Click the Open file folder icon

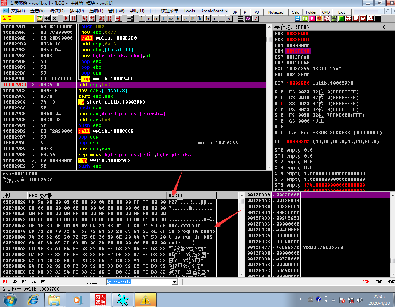(40, 19)
